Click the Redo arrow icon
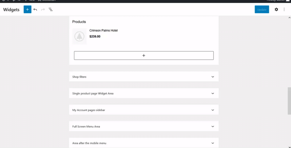The height and width of the screenshot is (148, 291). coord(43,10)
